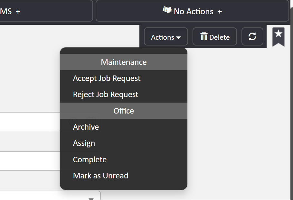Click the Office section header

[124, 111]
